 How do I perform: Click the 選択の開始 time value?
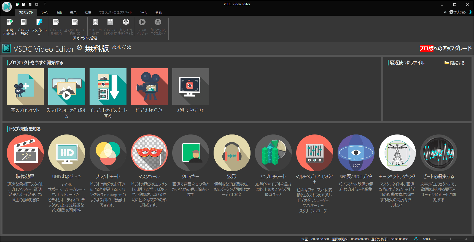(360, 239)
